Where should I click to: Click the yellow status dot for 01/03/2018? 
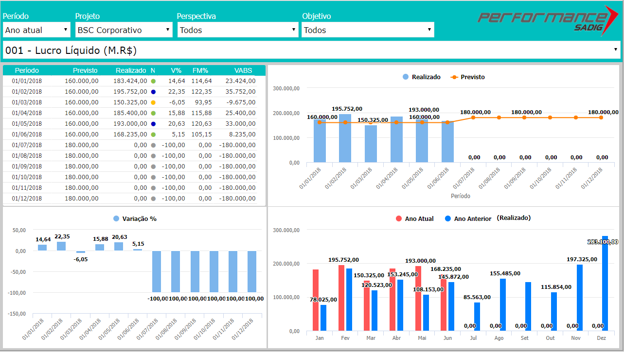[x=153, y=102]
